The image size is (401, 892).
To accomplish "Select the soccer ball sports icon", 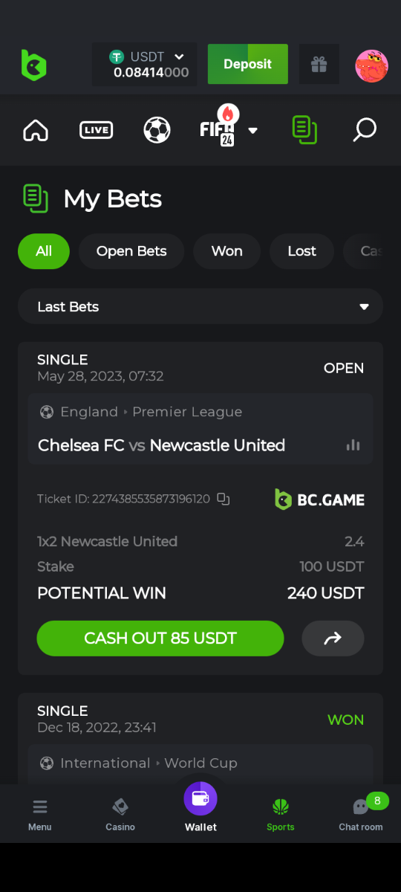I will [157, 130].
